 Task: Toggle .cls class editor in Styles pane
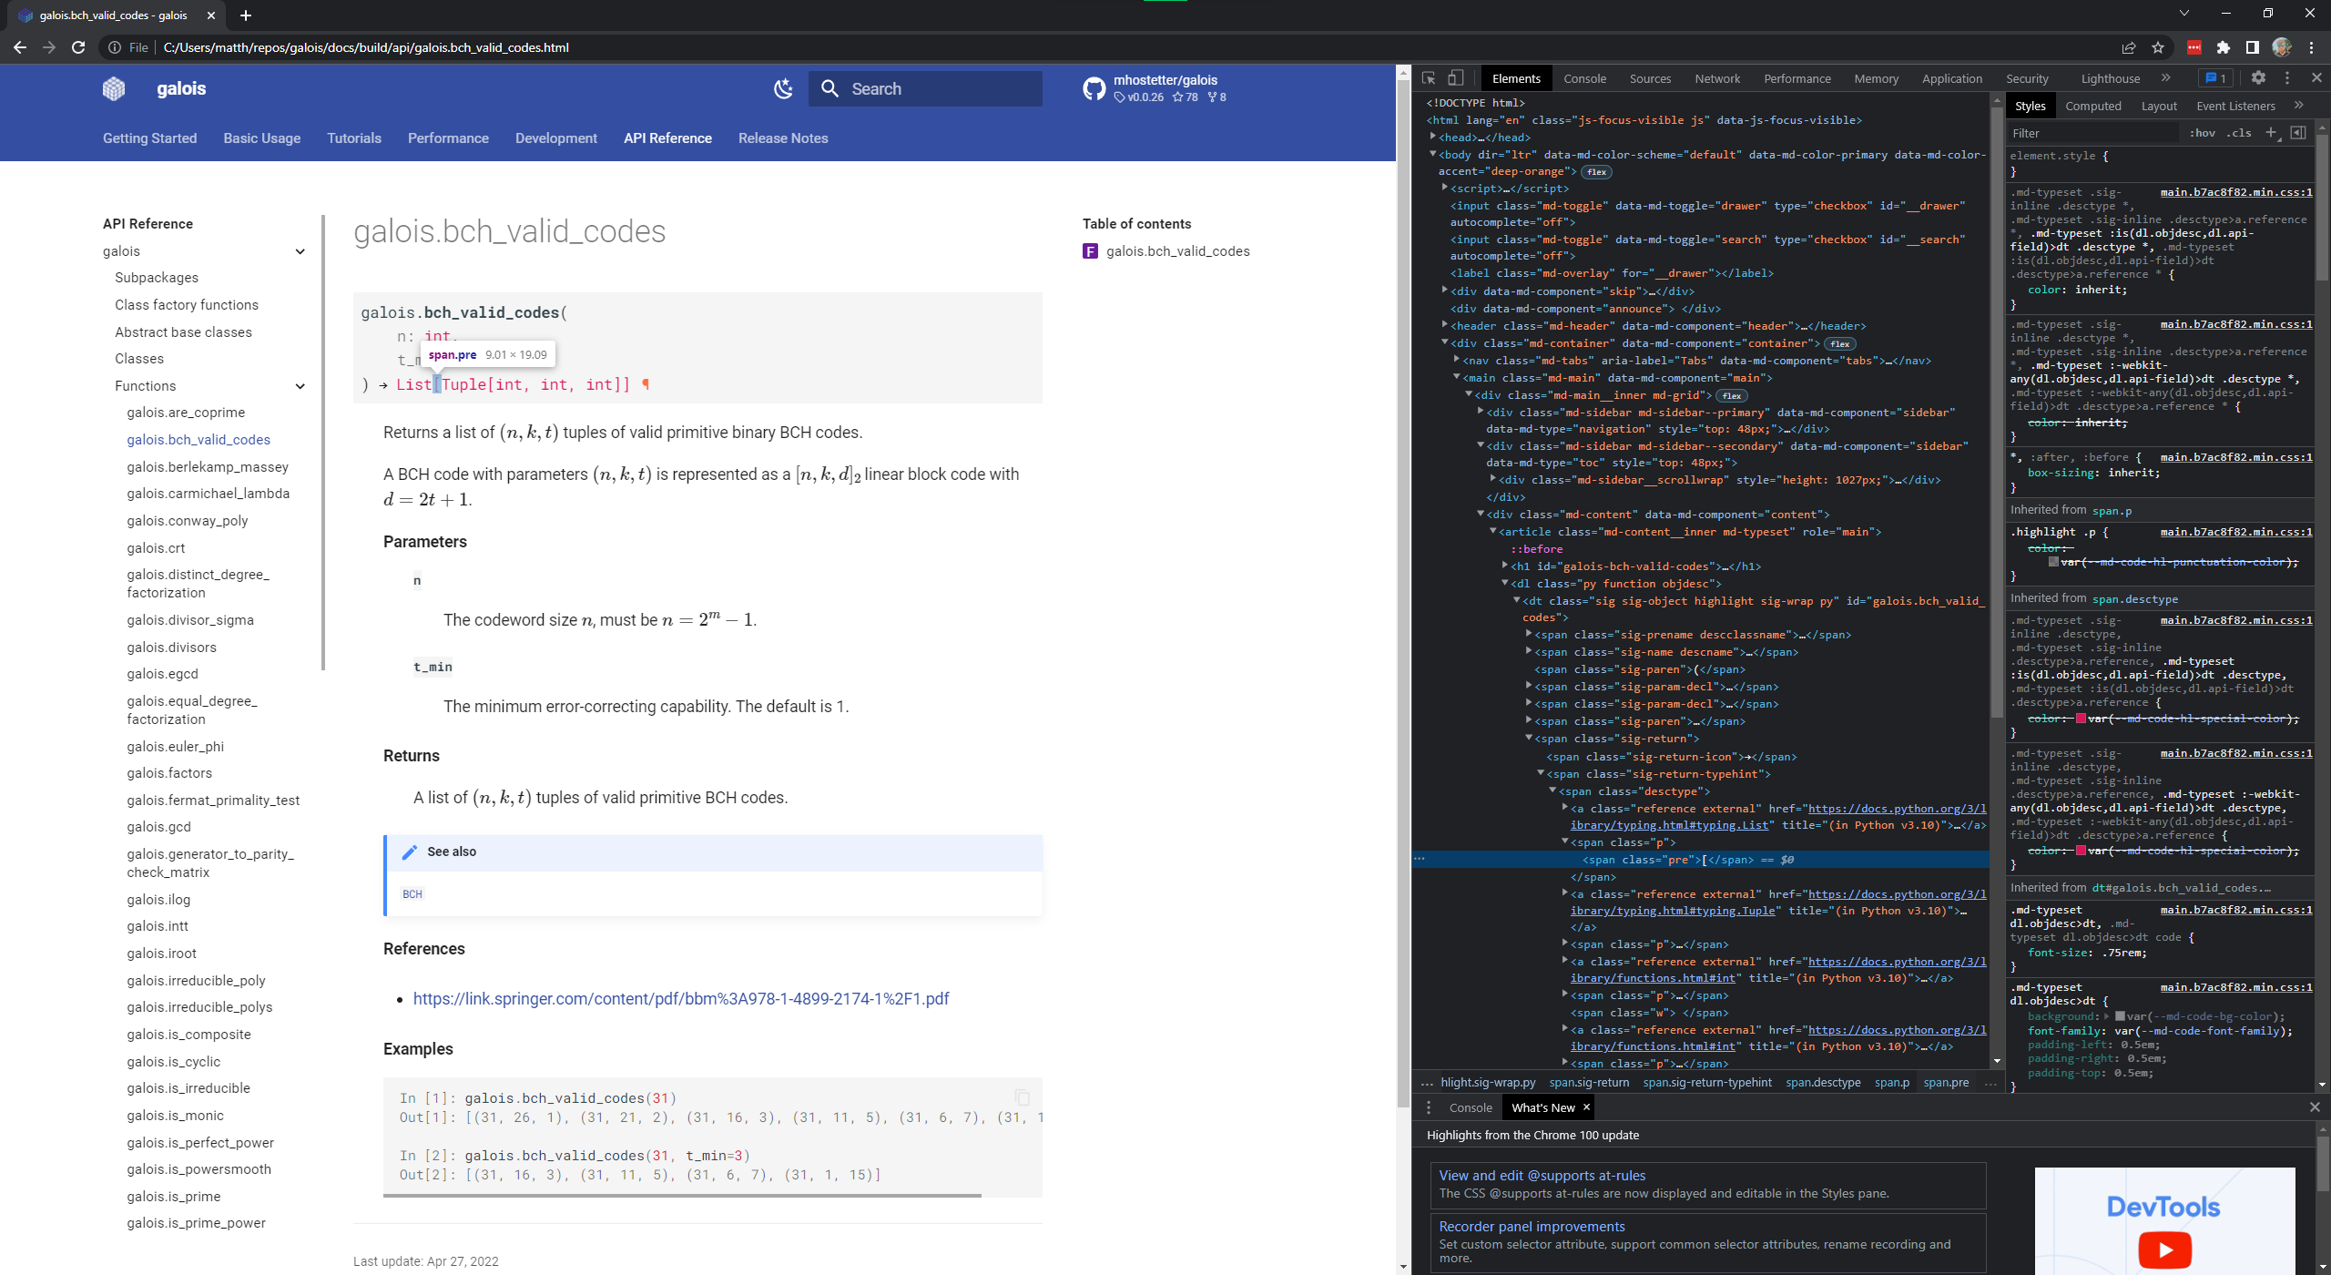(x=2238, y=133)
